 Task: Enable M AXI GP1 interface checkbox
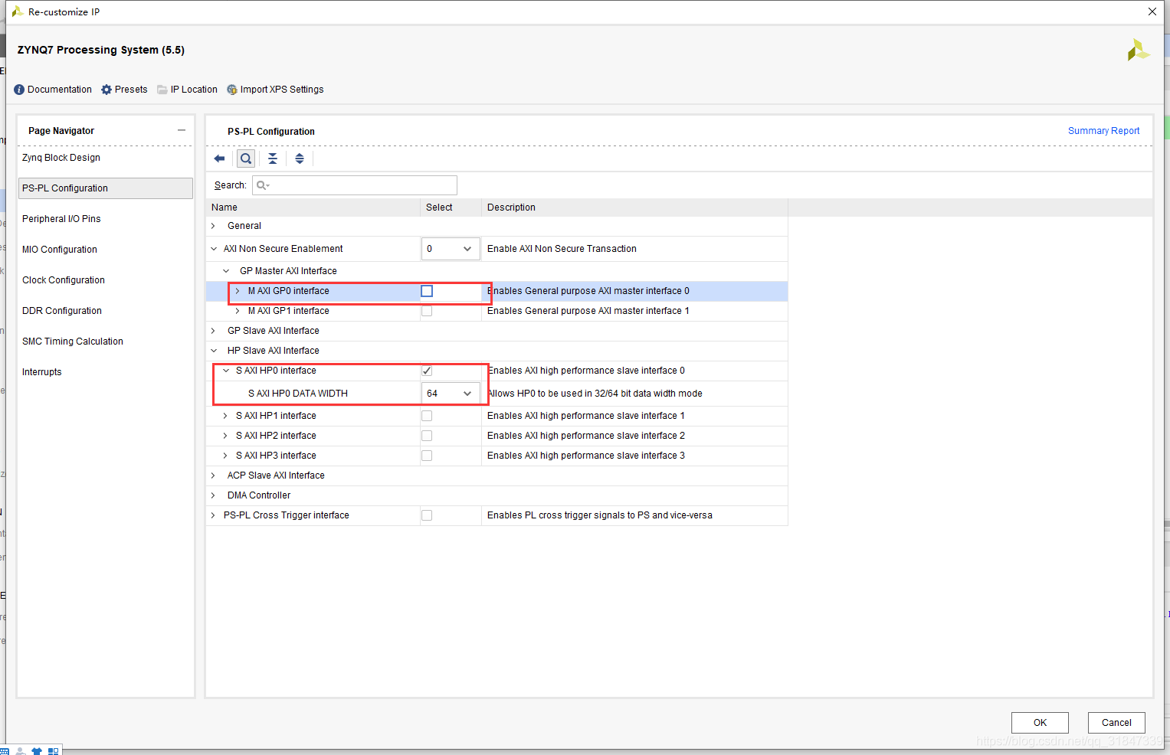(427, 311)
